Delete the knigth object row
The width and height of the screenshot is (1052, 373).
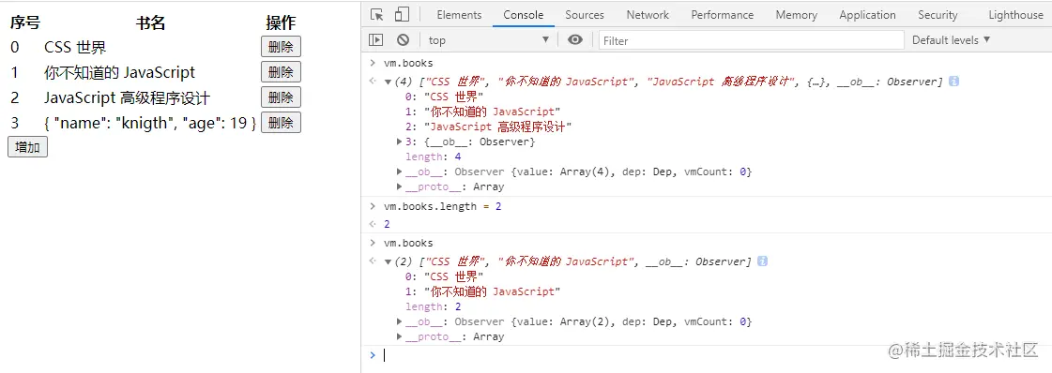pos(281,123)
